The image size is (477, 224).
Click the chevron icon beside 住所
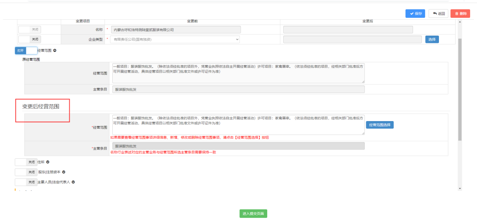pyautogui.click(x=48, y=162)
